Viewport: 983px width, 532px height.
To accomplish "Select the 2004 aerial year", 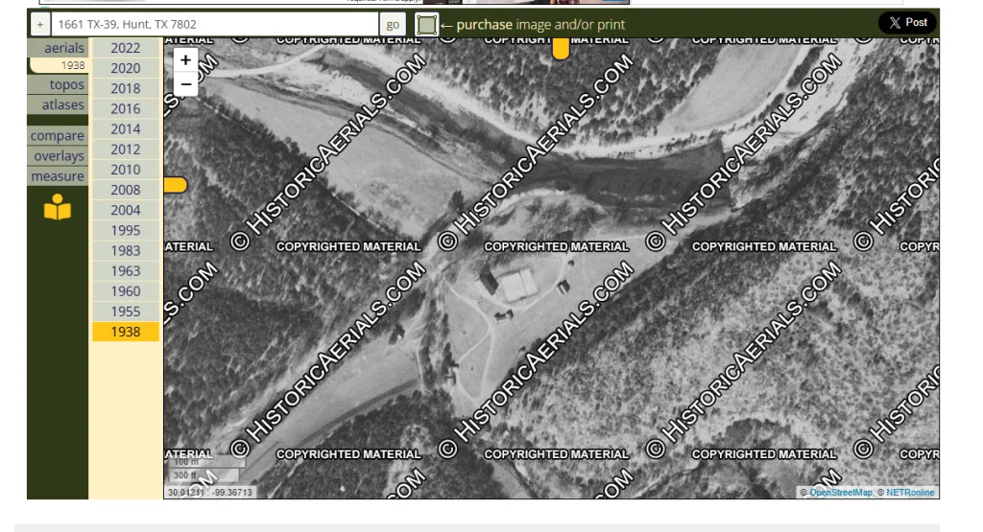I will (x=126, y=210).
